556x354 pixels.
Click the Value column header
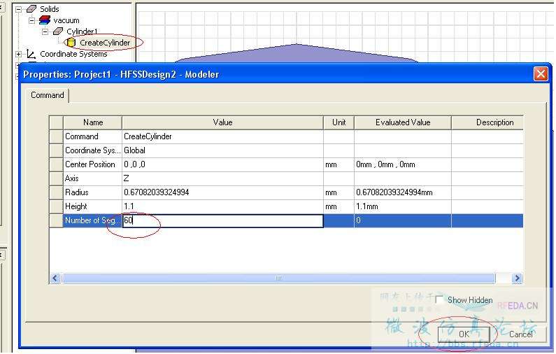point(222,122)
